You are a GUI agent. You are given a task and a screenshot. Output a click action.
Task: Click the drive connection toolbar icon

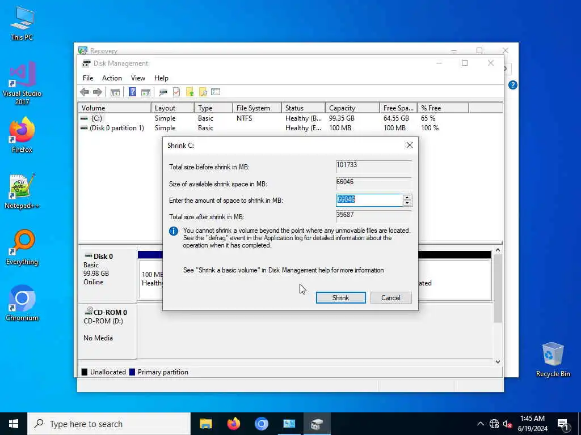pyautogui.click(x=163, y=92)
